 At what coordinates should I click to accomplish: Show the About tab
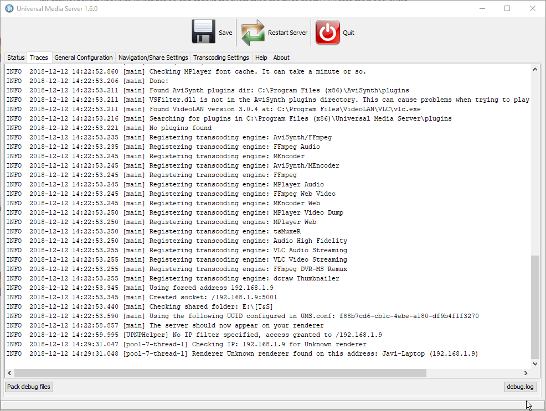[x=281, y=58]
